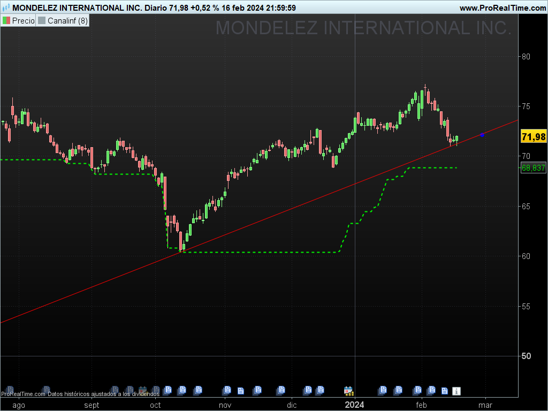548x411 pixels.
Task: Open the news document icon directly above nov
Action: click(x=227, y=390)
